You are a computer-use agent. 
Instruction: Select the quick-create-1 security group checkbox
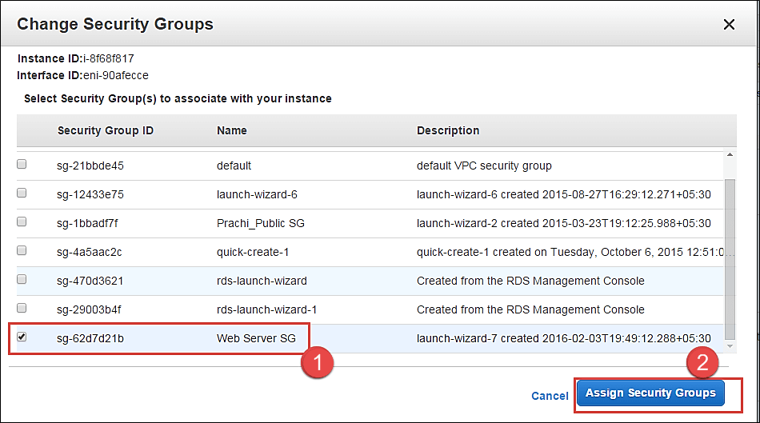click(22, 251)
